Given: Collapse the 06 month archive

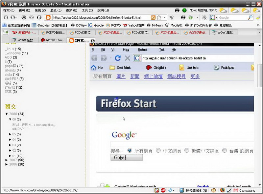Looking at the screenshot, I should point(10,119).
